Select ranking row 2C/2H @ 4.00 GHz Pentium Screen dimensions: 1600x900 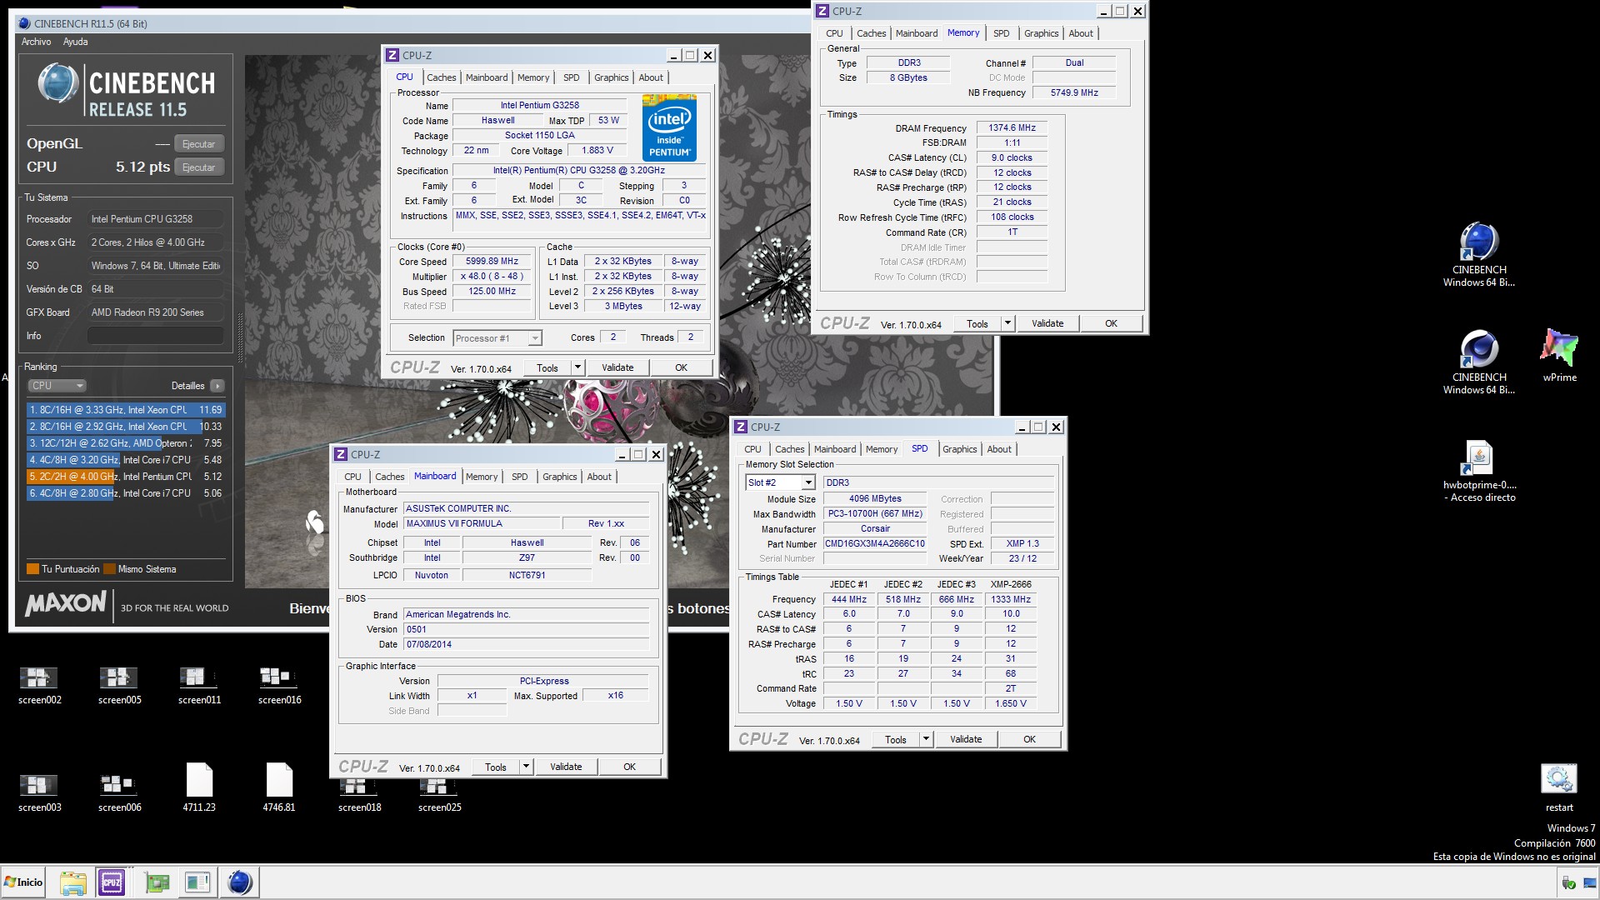126,477
